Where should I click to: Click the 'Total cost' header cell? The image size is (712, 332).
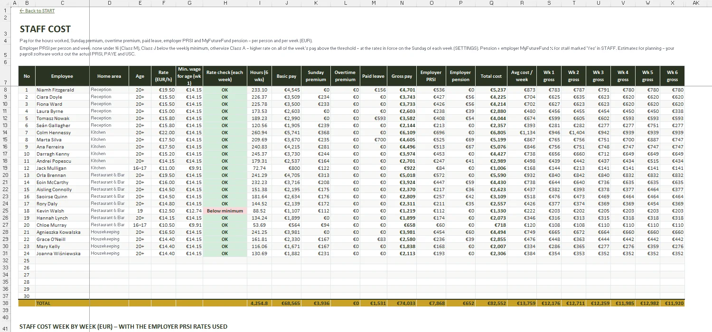tap(491, 76)
